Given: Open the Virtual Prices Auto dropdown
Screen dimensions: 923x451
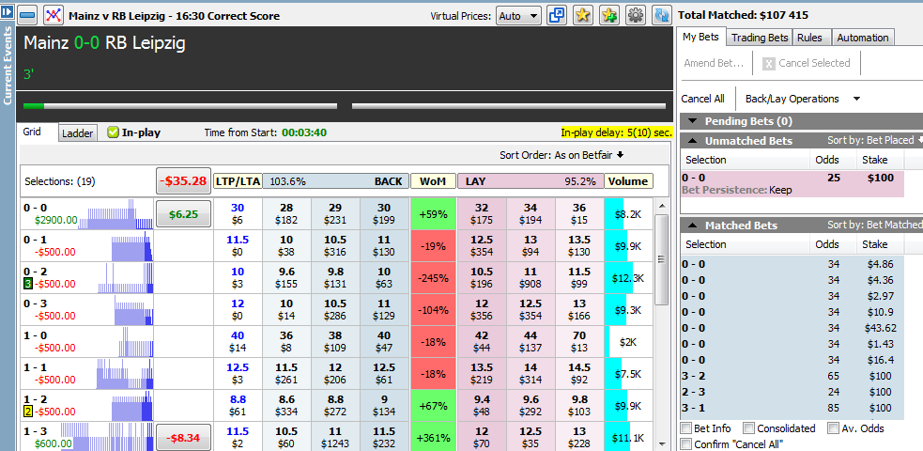Looking at the screenshot, I should pyautogui.click(x=518, y=16).
